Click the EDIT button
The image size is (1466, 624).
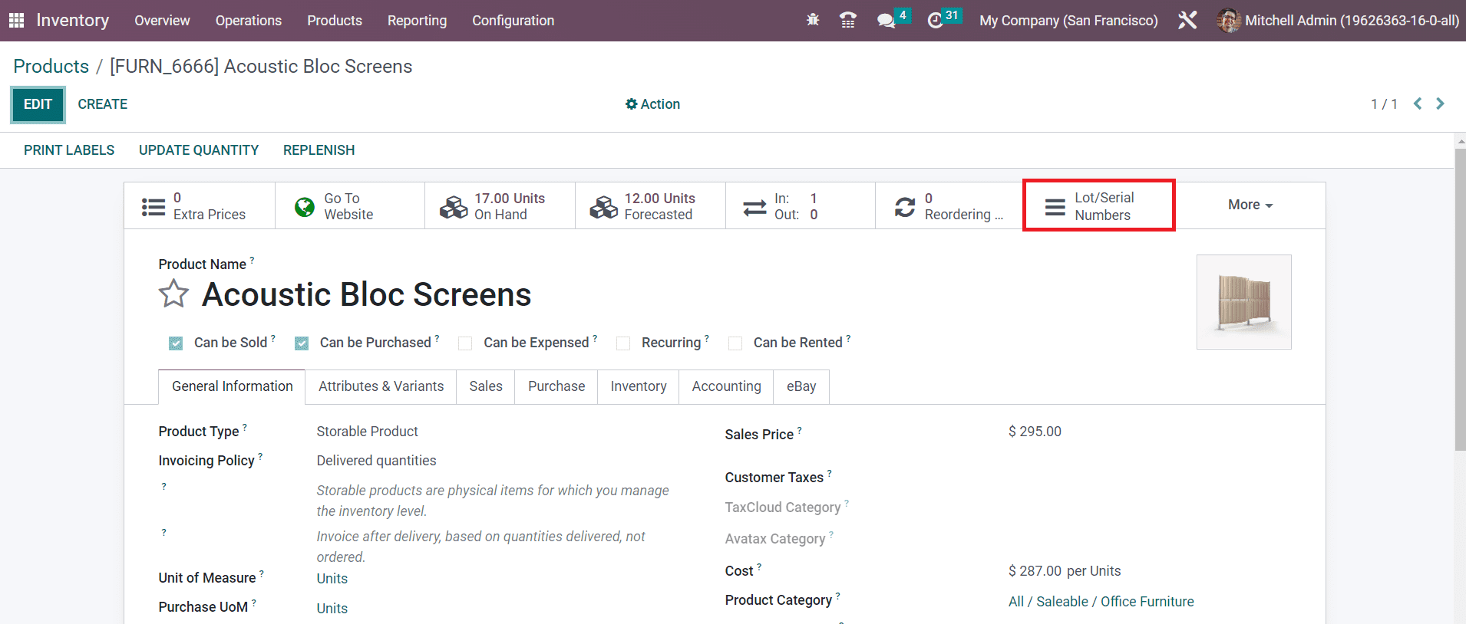click(x=38, y=104)
